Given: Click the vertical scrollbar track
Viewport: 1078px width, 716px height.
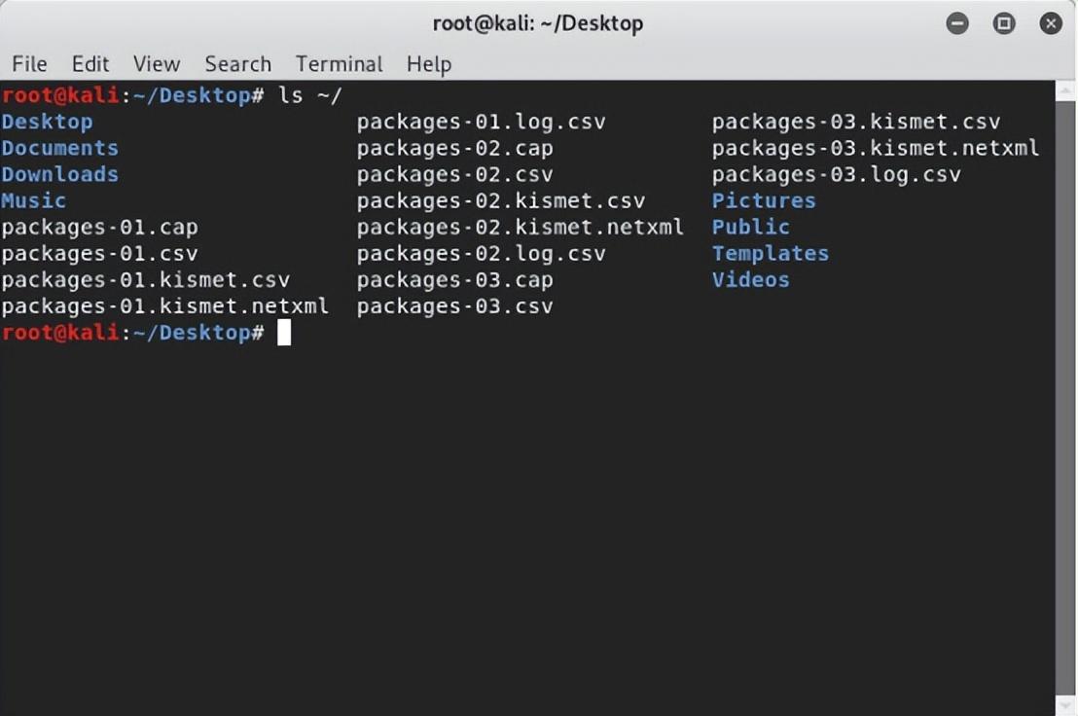Looking at the screenshot, I should point(1065,399).
